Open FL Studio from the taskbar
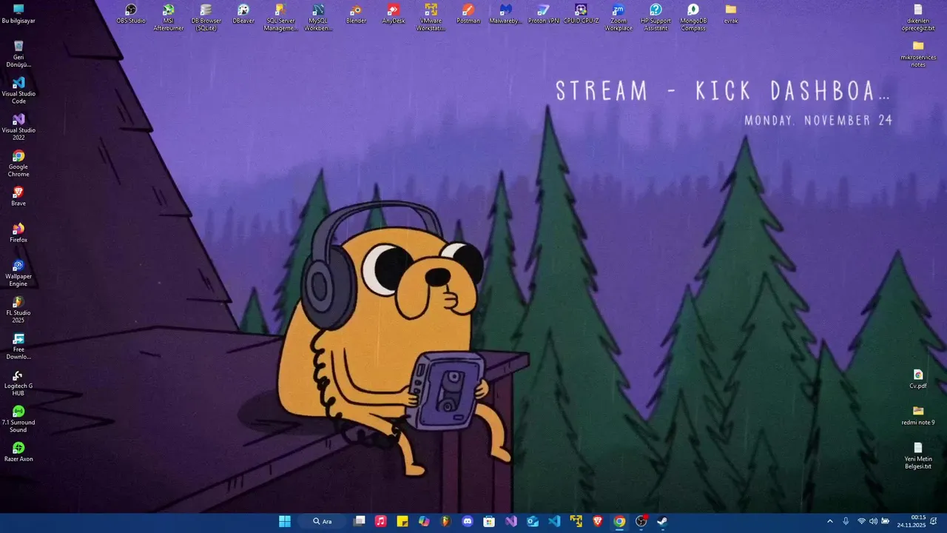This screenshot has width=947, height=533. coord(445,521)
